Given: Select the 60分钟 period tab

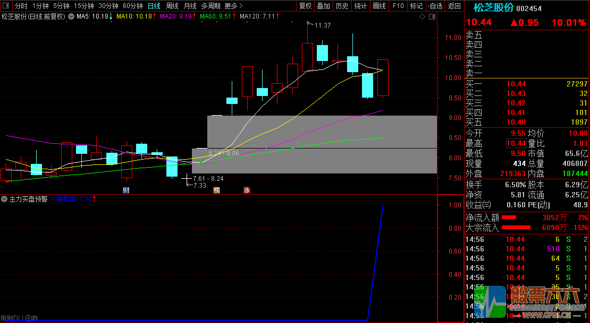Looking at the screenshot, I should [133, 6].
